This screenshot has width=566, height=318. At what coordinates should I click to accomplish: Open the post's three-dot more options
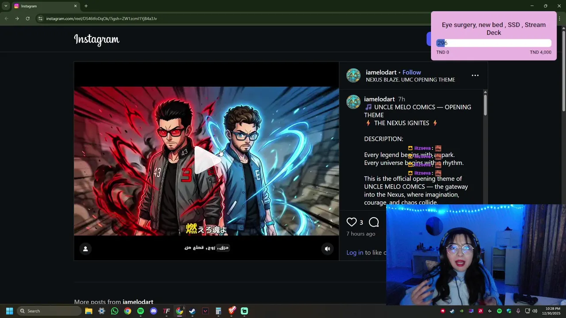pos(475,76)
